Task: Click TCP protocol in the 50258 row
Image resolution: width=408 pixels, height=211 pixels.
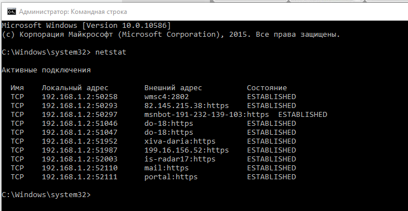Action: (17, 97)
